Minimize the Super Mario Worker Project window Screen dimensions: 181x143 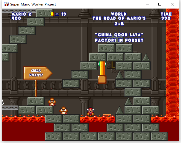pos(147,4)
